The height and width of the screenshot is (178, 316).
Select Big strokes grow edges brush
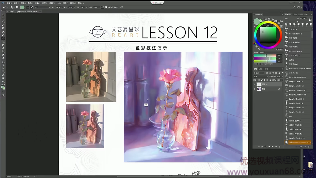[297, 77]
